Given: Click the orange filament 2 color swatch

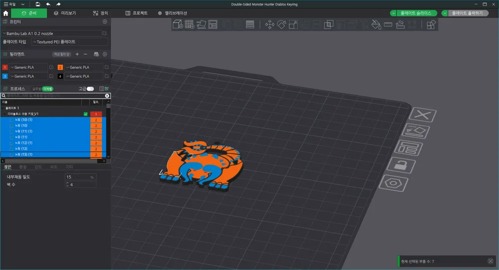Looking at the screenshot, I should (60, 67).
